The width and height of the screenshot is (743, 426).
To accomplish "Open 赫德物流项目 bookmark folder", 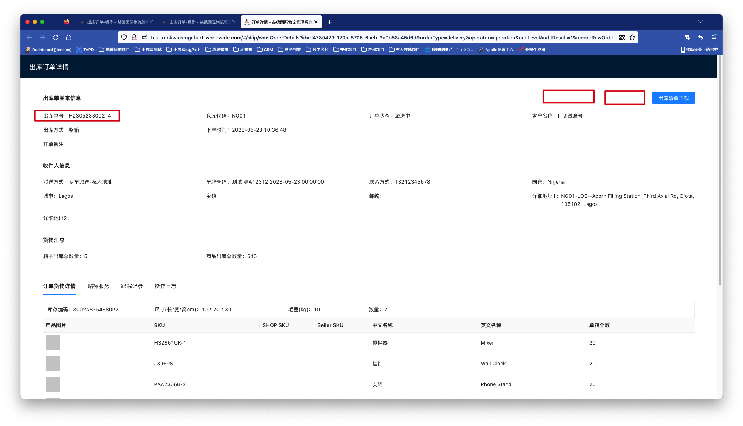I will tap(114, 50).
